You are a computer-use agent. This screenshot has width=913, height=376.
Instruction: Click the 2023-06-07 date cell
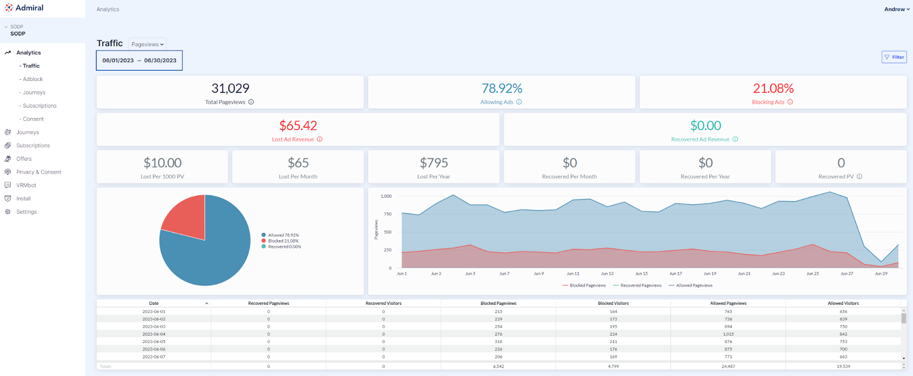point(154,357)
